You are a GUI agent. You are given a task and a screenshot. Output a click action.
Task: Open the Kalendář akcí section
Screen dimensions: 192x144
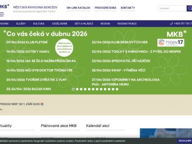[98, 126]
